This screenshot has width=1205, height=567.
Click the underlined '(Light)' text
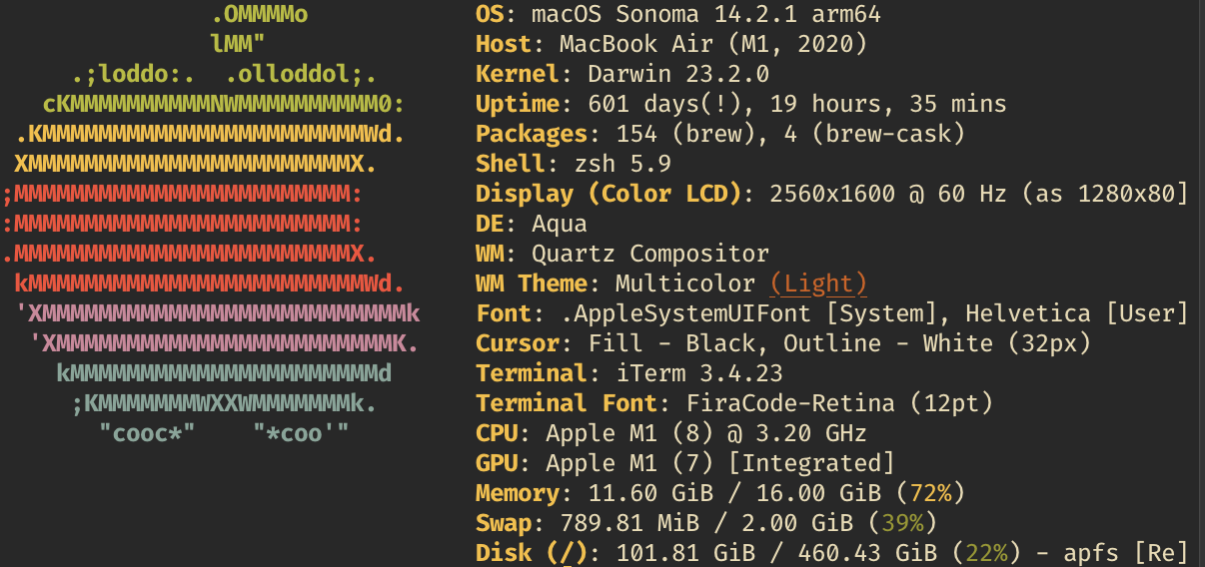[x=818, y=284]
